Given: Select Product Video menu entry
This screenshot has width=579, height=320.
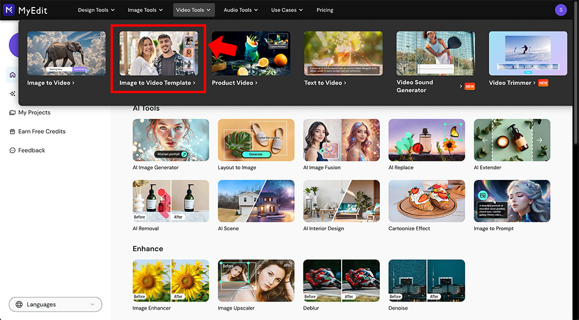Looking at the screenshot, I should pyautogui.click(x=234, y=83).
